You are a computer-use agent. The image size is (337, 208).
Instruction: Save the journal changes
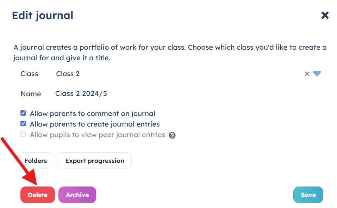(308, 195)
